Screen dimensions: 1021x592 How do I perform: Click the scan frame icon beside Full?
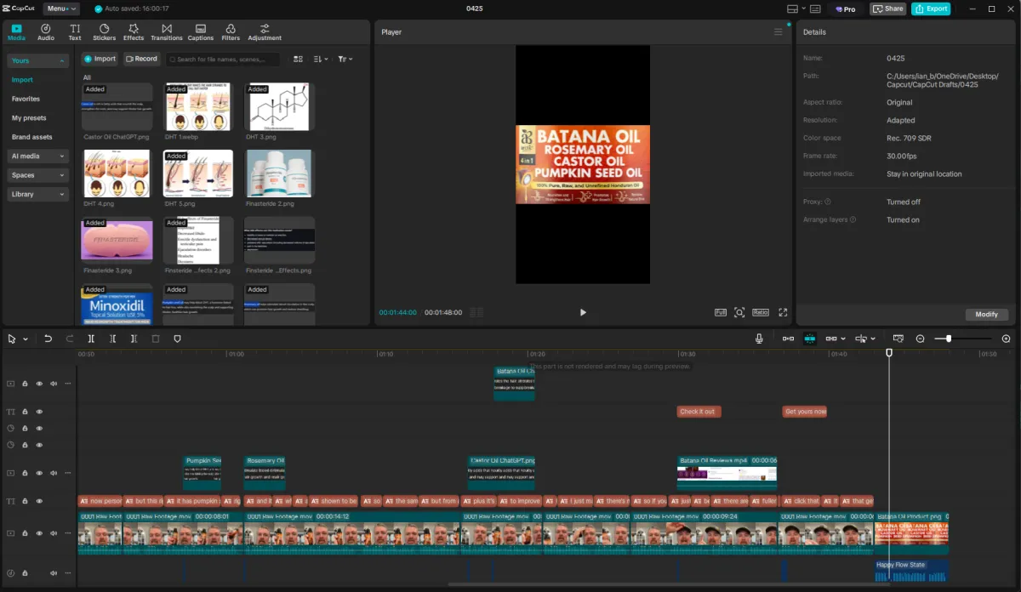click(x=739, y=312)
